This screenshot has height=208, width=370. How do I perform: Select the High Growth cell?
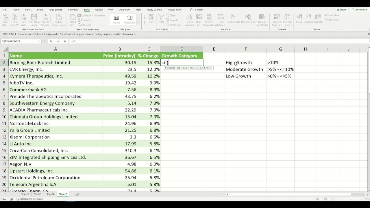246,62
